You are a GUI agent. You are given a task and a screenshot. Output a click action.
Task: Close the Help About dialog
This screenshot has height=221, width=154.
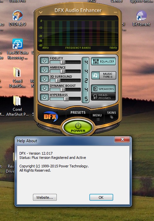(x=122, y=139)
